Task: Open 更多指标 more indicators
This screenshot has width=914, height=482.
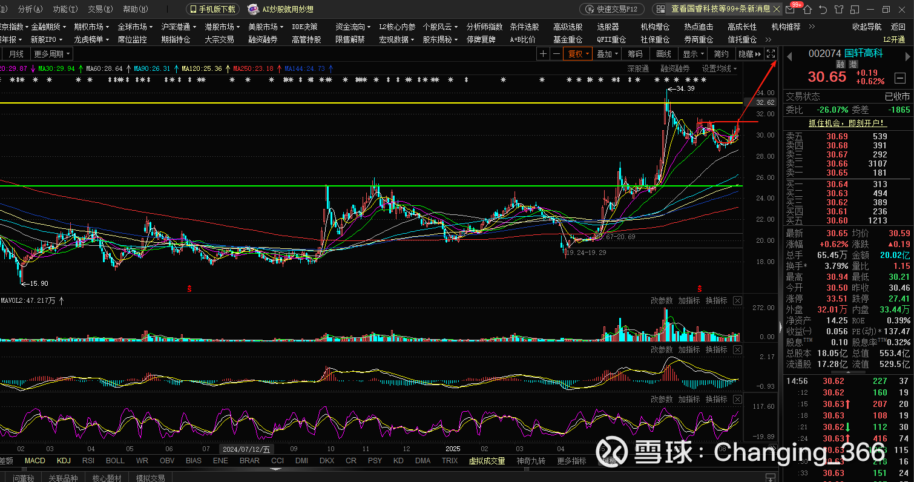Action: pos(571,461)
